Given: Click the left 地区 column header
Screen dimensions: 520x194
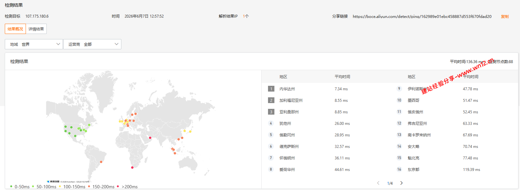Looking at the screenshot, I should (x=283, y=77).
